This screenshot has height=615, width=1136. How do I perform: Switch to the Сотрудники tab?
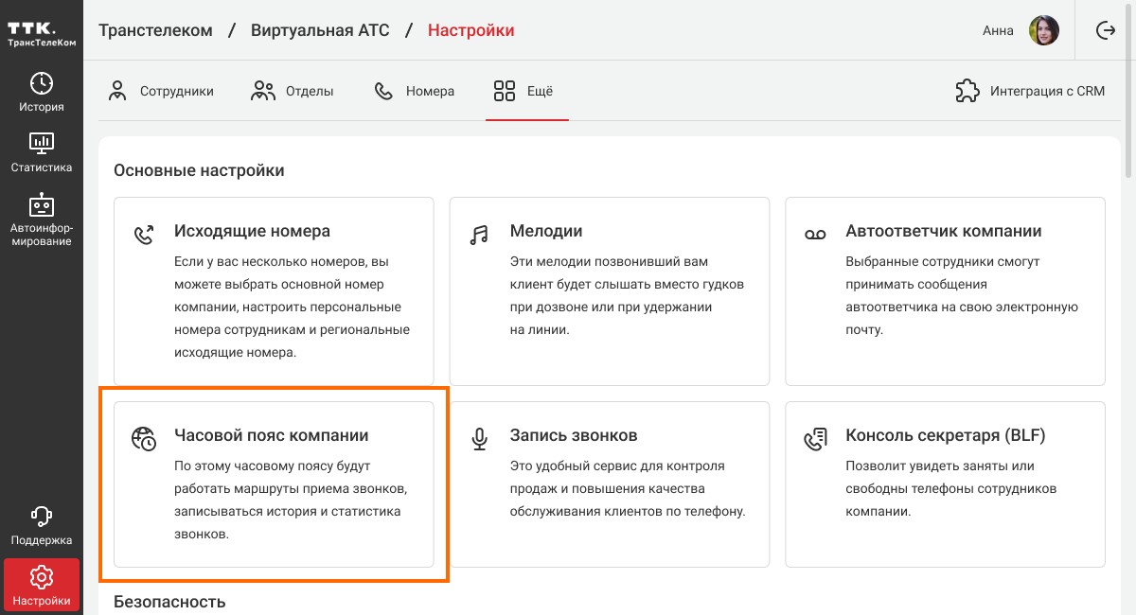point(161,92)
